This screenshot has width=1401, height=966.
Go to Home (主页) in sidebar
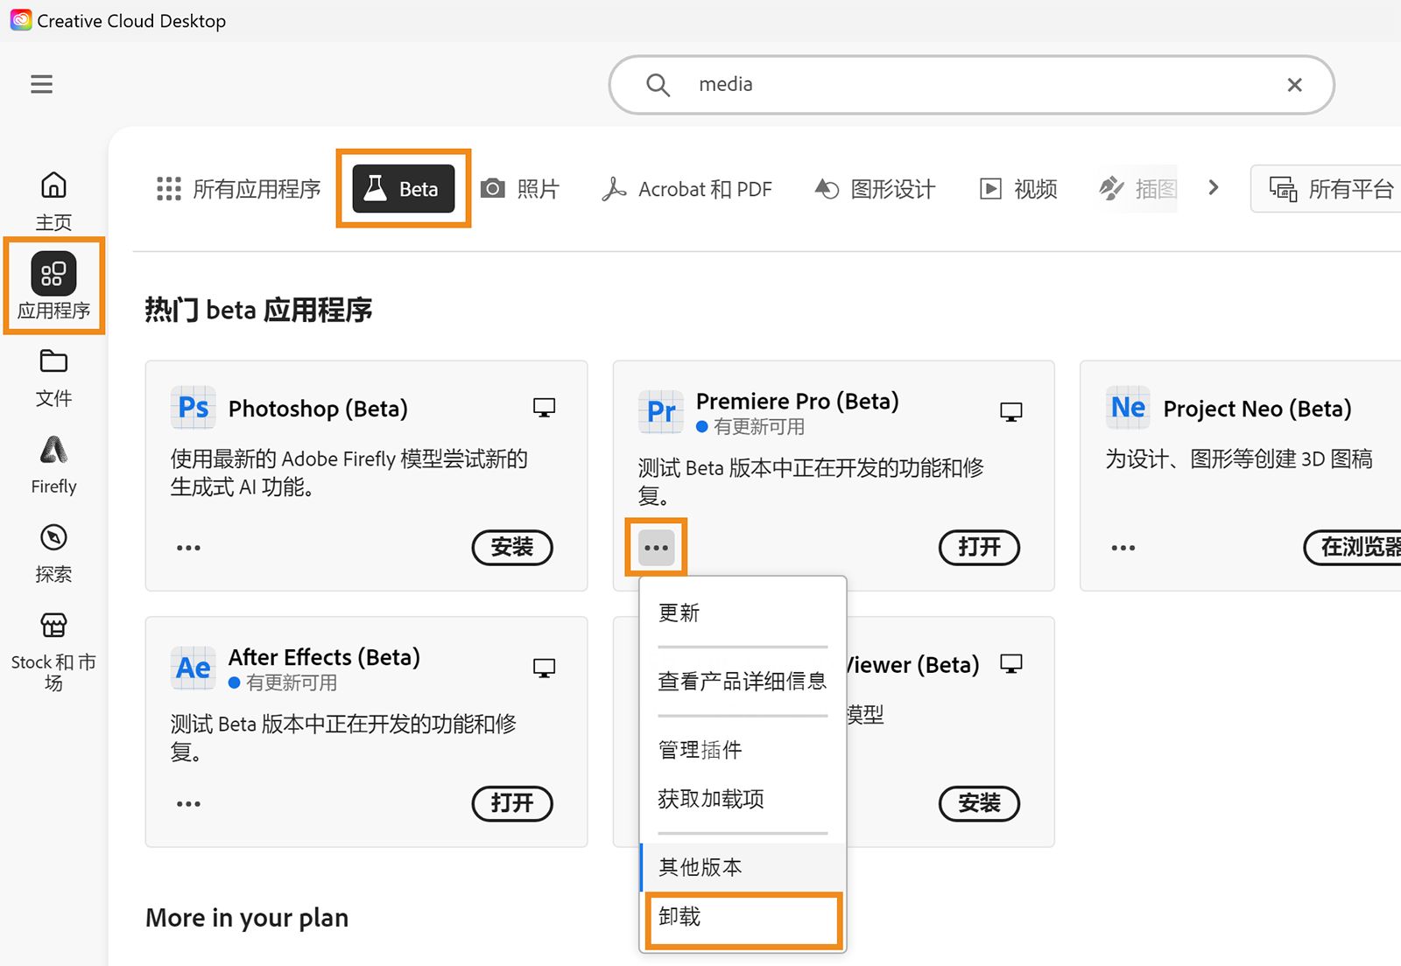click(53, 201)
